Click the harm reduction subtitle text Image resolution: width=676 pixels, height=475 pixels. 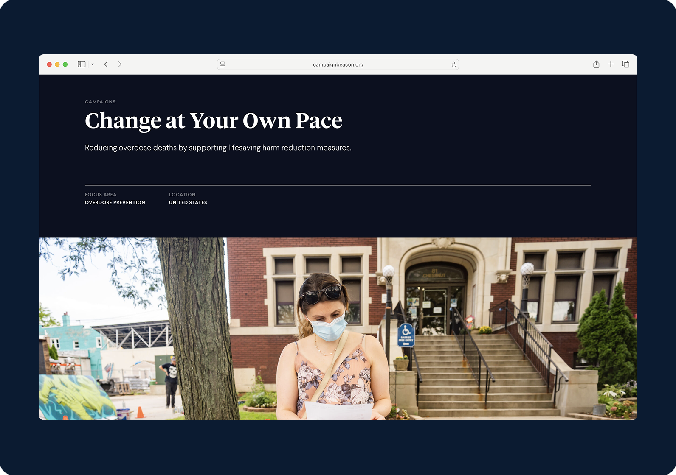(218, 148)
